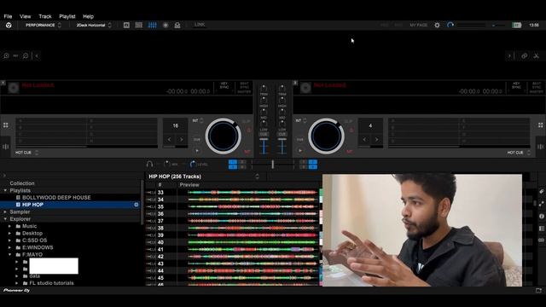Toggle channel 1 headphone CUE button

coord(264,135)
